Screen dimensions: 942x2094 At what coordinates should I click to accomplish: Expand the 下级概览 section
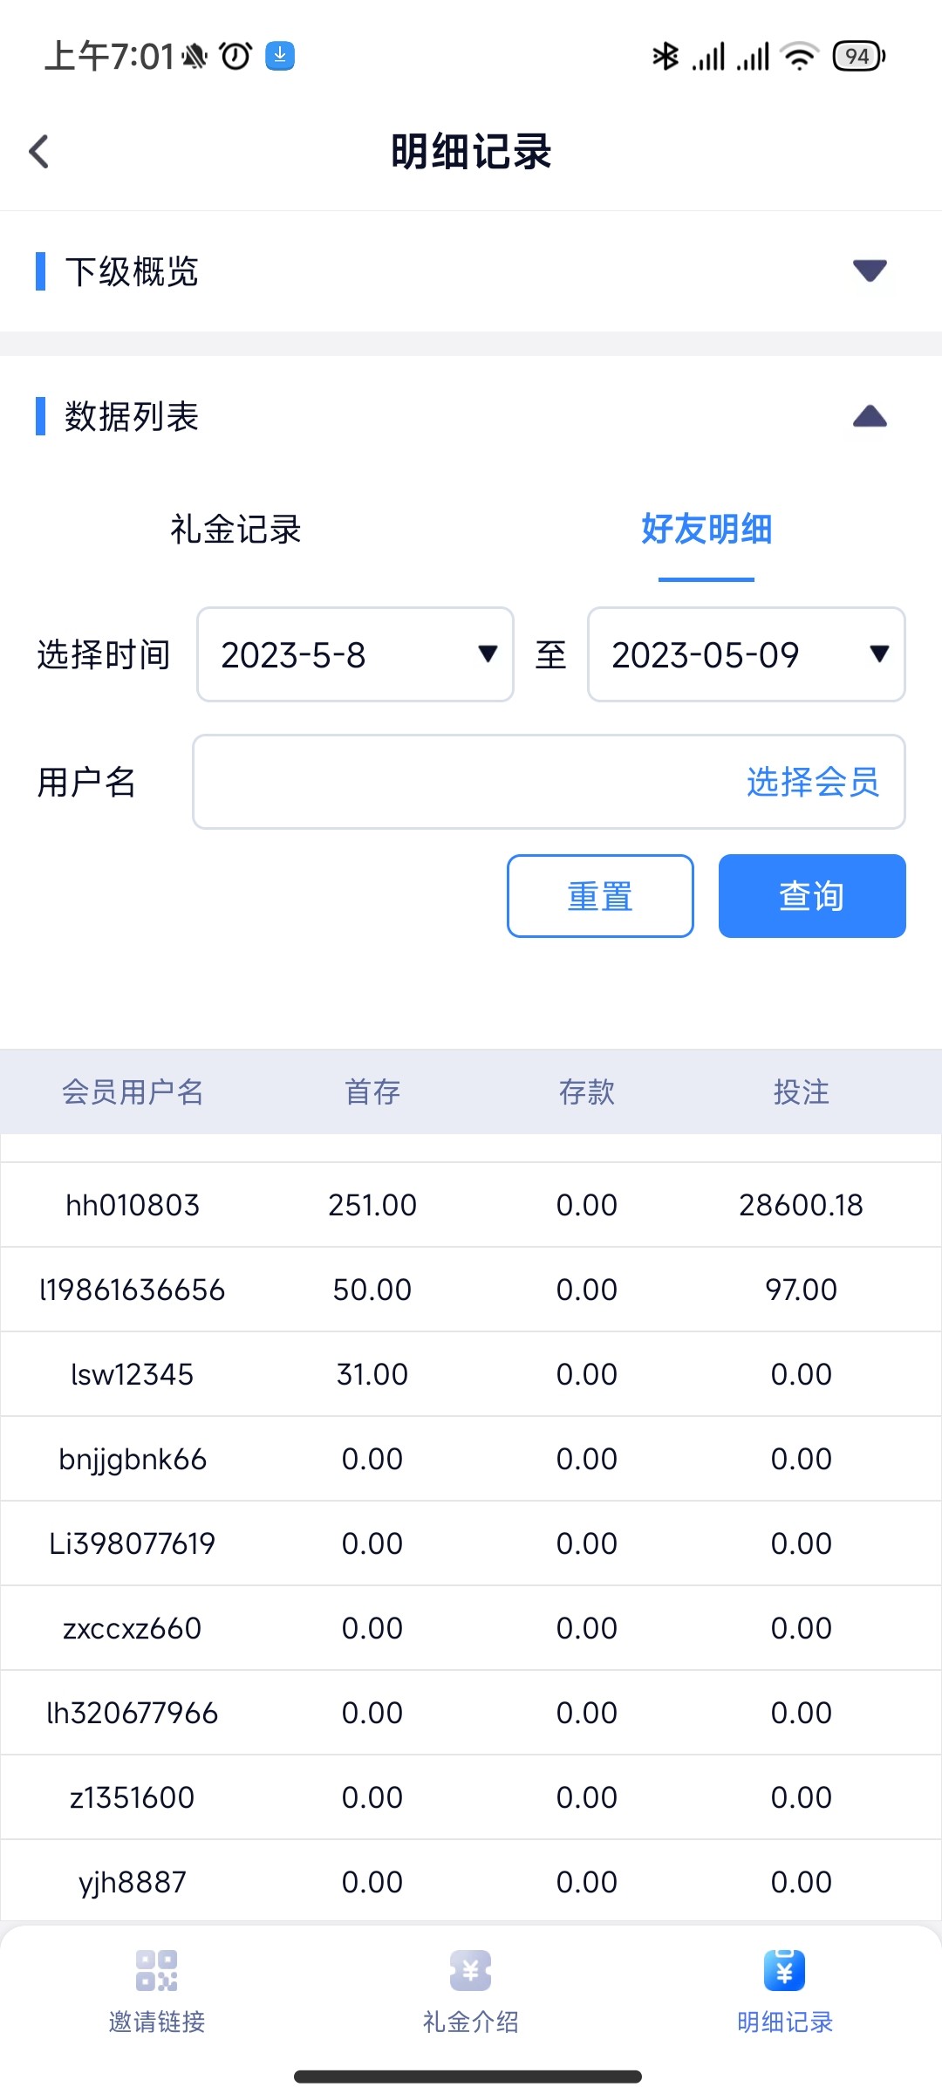870,270
